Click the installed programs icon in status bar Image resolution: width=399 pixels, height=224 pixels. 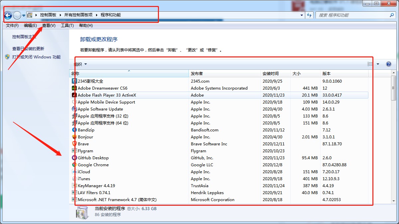pyautogui.click(x=82, y=213)
